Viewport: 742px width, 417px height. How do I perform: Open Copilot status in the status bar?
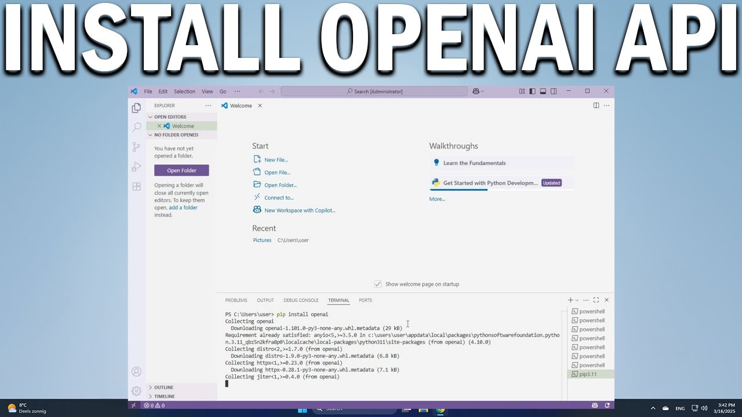point(594,405)
